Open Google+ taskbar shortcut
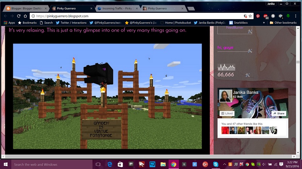 point(205,164)
